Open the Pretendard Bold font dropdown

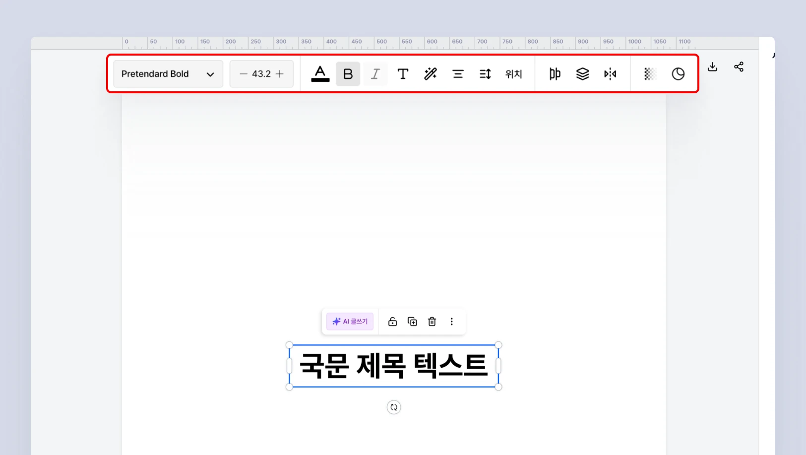(168, 74)
